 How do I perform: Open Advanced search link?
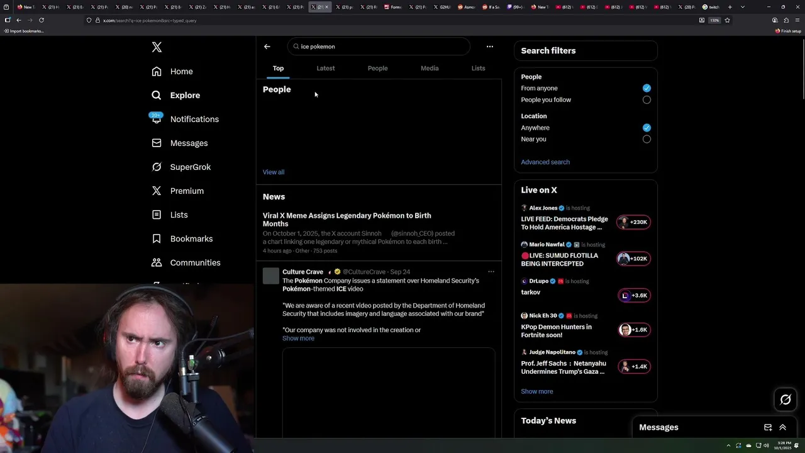(545, 162)
